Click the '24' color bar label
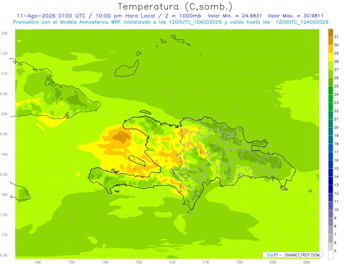Screen dimensions: 344x266 [336, 94]
